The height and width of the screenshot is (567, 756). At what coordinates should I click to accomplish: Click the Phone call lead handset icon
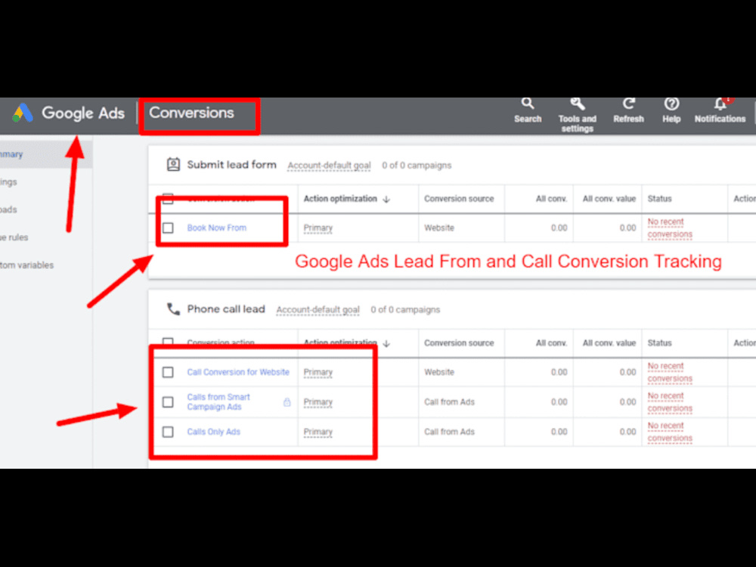click(173, 308)
